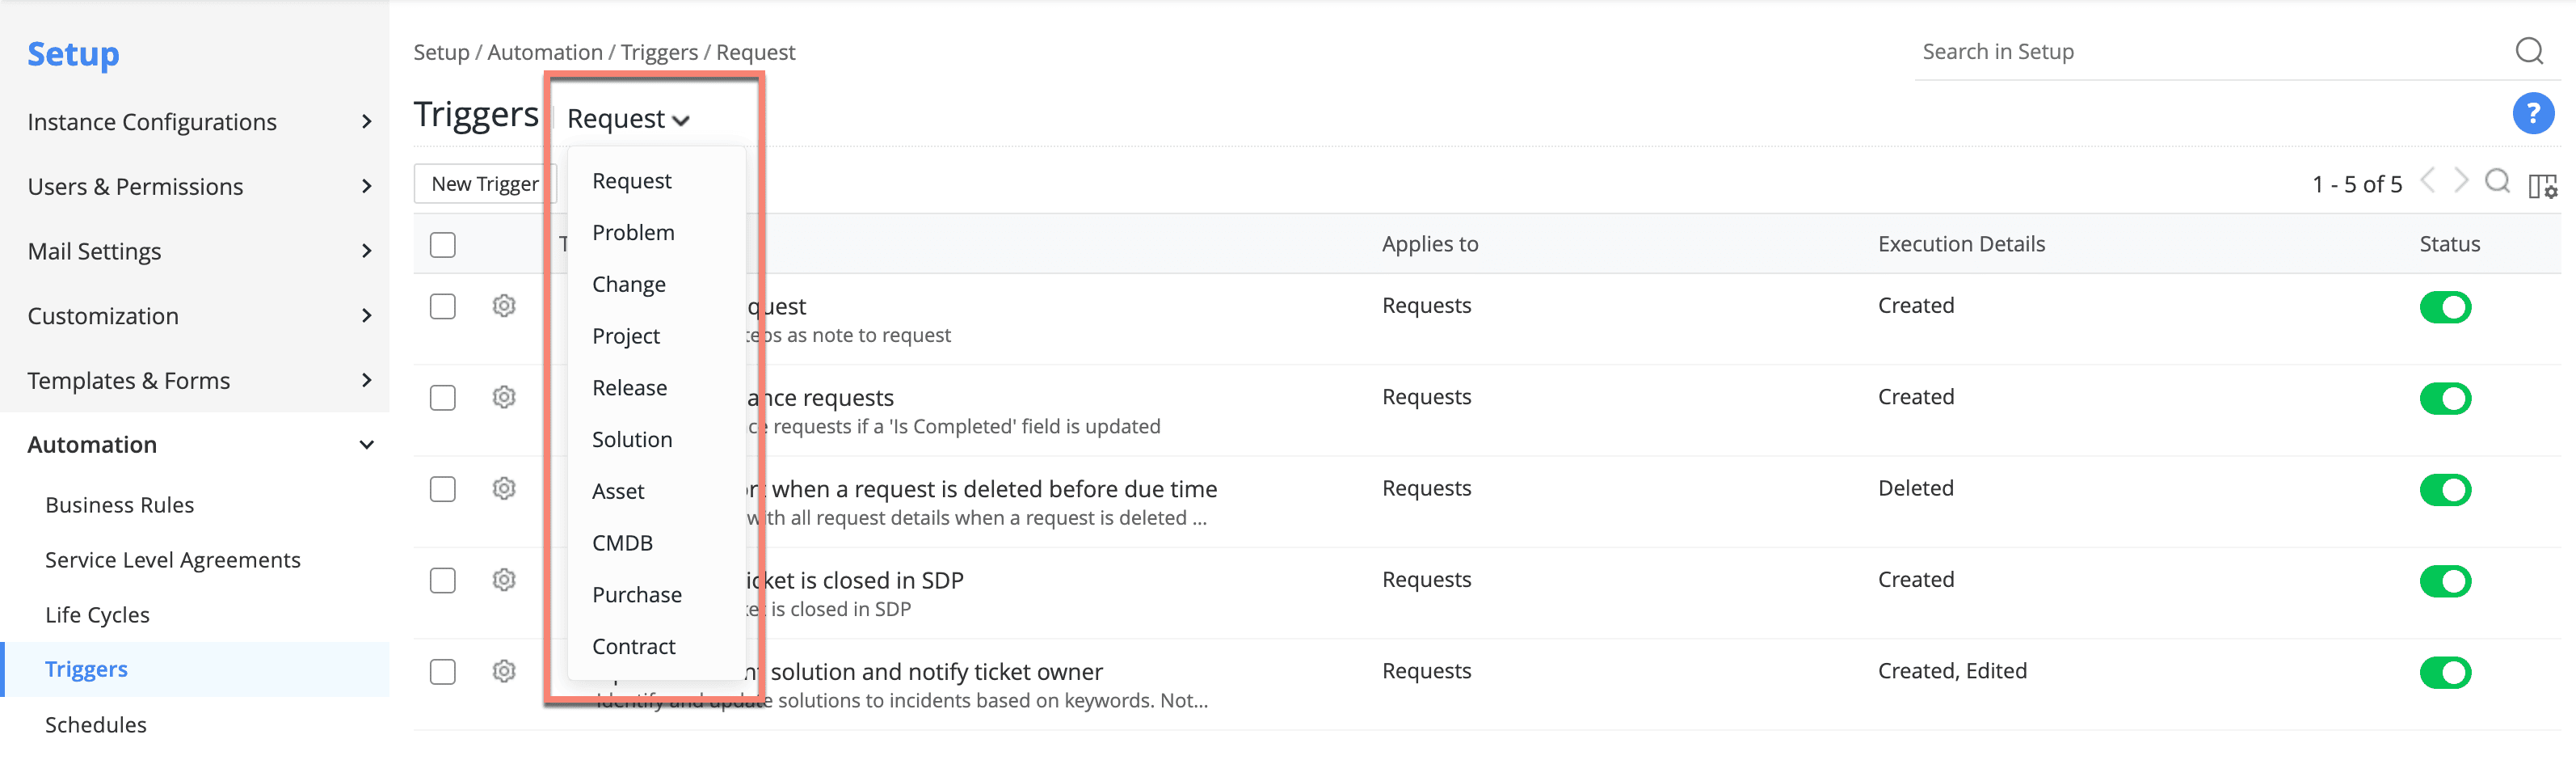The image size is (2576, 760).
Task: Collapse the Automation section in sidebar
Action: (x=366, y=445)
